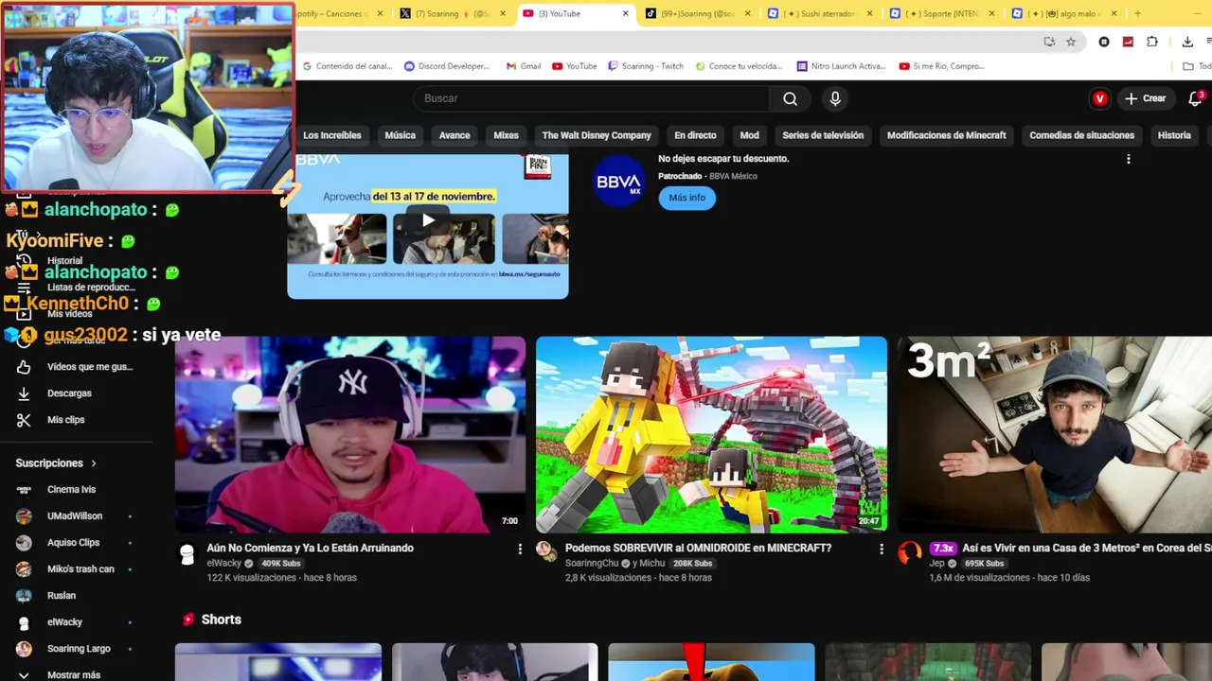Screen dimensions: 1212x681
Task: Switch to the algo malo tab
Action: coord(1065,13)
